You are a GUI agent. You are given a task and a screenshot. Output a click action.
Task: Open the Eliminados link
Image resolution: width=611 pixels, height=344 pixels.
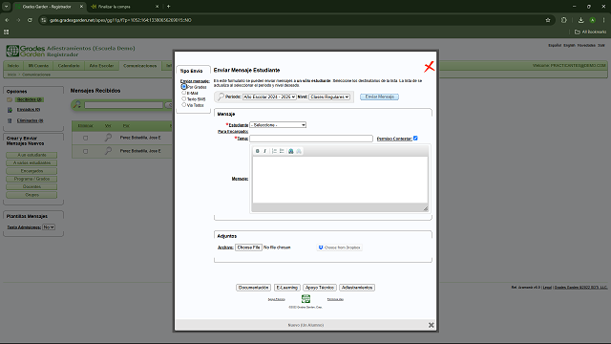(x=30, y=121)
